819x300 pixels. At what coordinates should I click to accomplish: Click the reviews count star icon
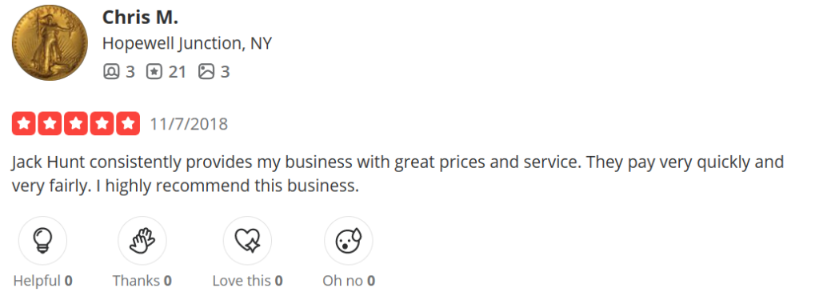154,72
